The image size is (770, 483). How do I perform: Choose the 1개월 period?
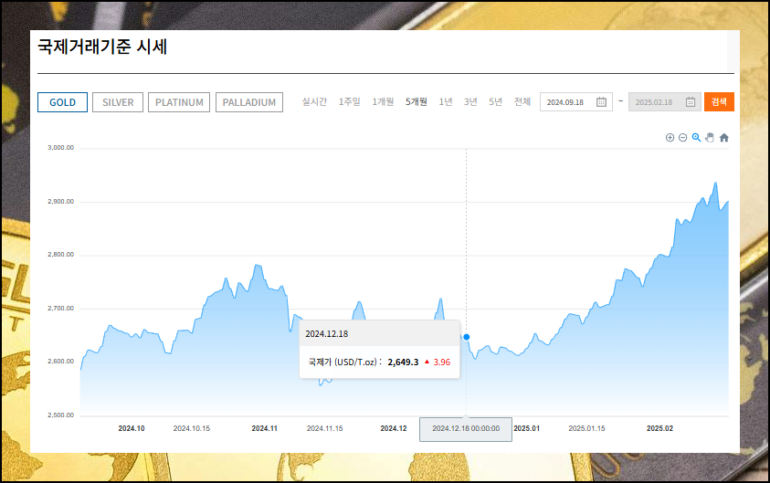click(383, 101)
